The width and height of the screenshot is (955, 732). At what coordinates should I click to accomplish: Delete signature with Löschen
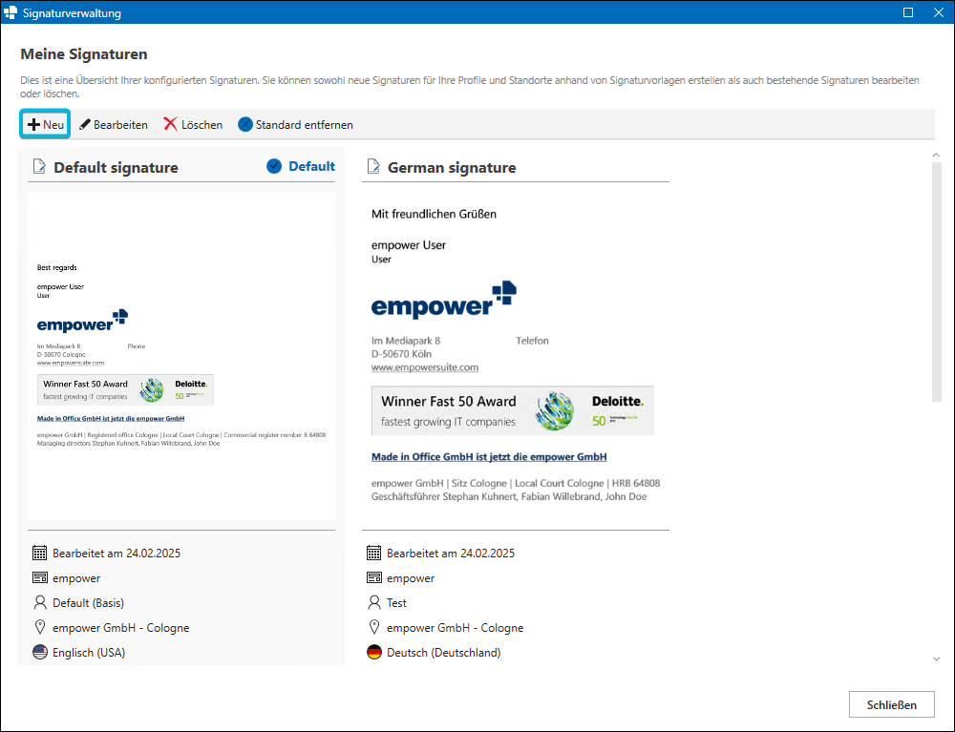[193, 124]
